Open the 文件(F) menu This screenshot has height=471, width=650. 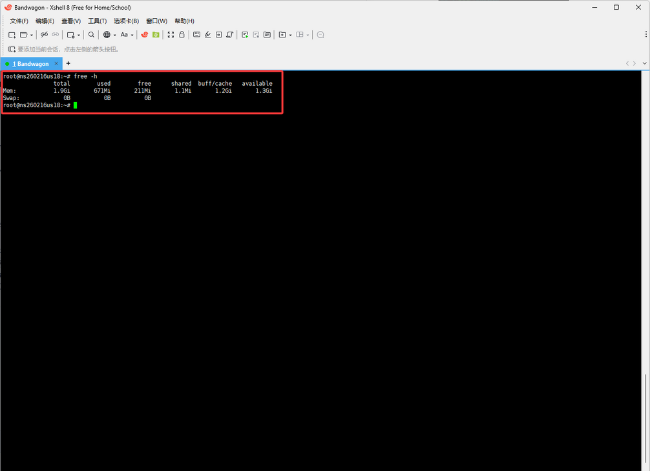(x=19, y=21)
